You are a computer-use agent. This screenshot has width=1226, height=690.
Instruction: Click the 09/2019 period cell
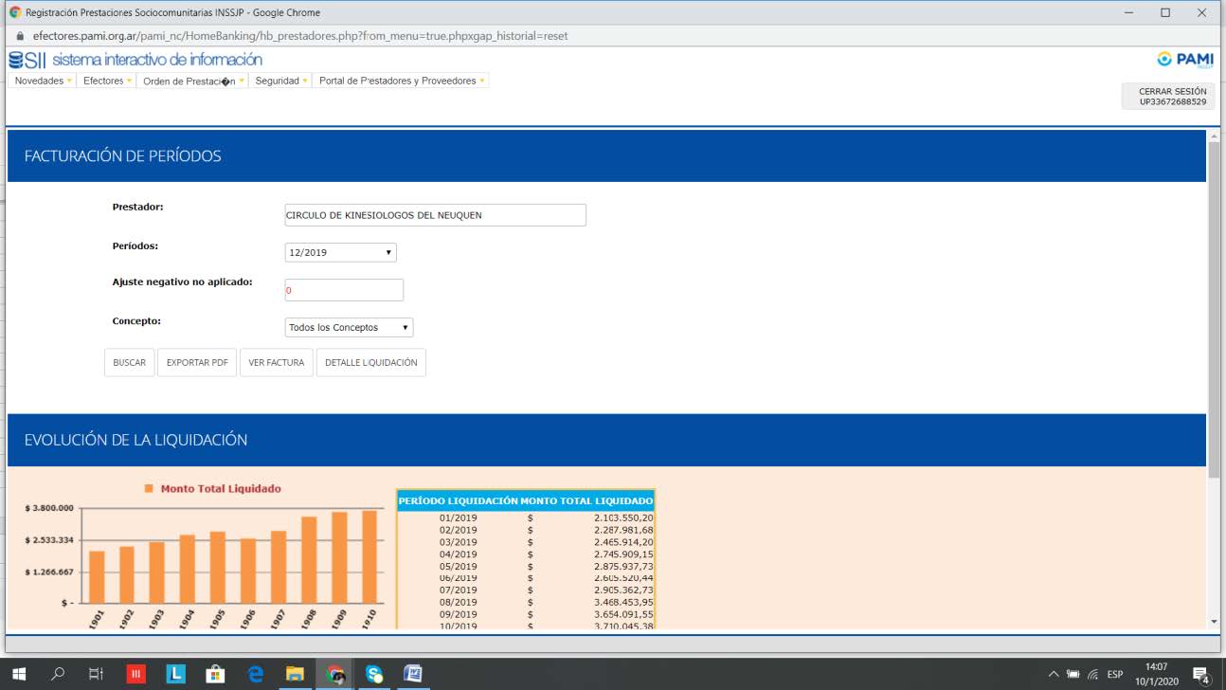click(x=459, y=615)
